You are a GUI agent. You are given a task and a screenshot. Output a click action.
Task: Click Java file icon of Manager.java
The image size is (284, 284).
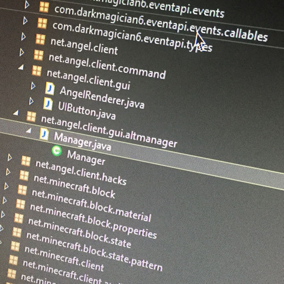click(44, 134)
